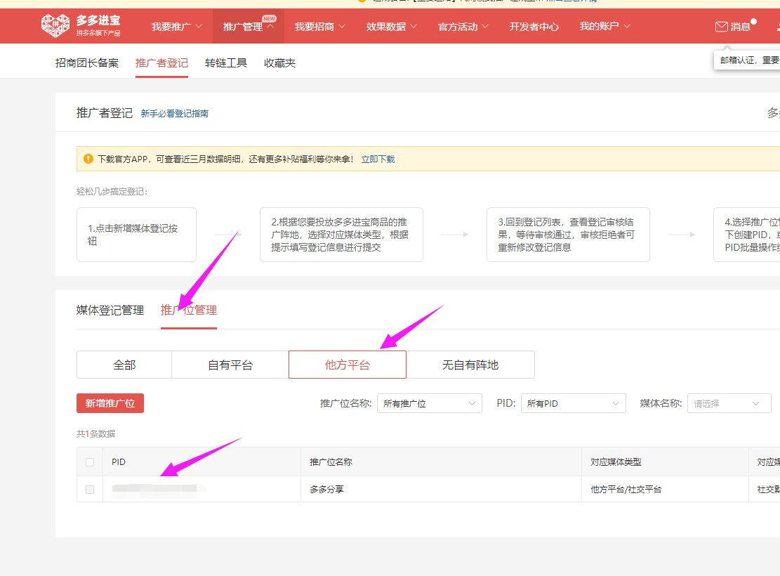This screenshot has height=576, width=780.
Task: Open the 新手必看登记指南 link
Action: tap(175, 114)
